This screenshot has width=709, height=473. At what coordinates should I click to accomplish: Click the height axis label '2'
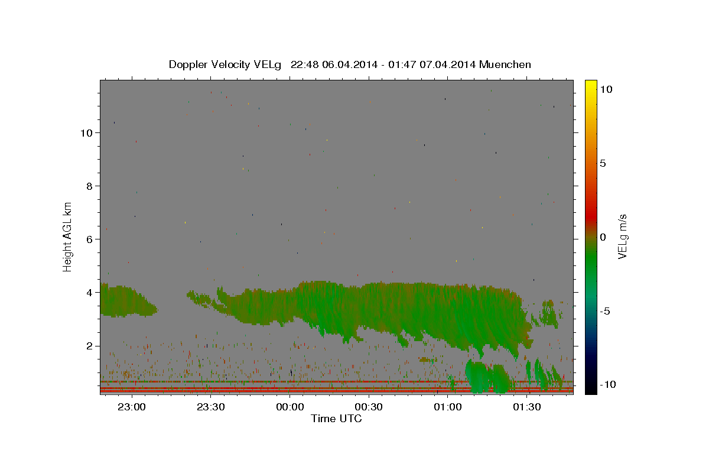click(89, 345)
